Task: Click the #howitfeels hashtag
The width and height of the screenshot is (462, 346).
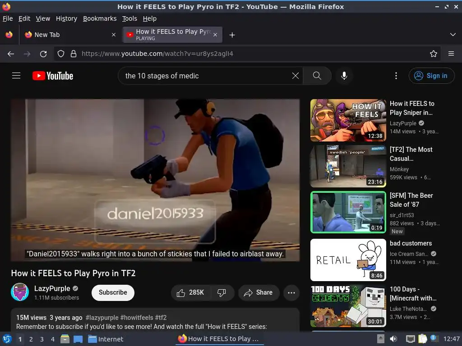Action: point(136,318)
